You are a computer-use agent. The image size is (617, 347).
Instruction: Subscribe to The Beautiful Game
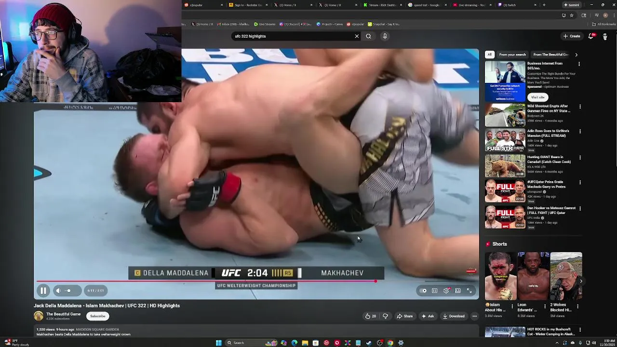click(x=97, y=316)
